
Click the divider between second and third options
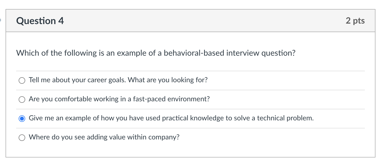point(190,109)
